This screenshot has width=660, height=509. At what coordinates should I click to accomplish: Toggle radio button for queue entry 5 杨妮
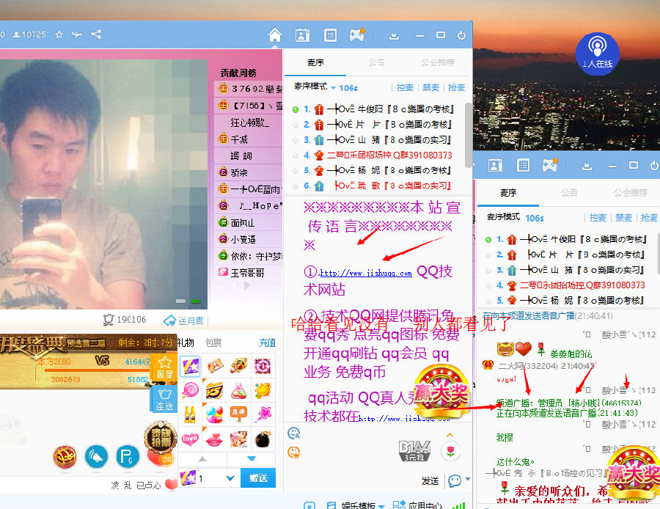click(x=296, y=171)
